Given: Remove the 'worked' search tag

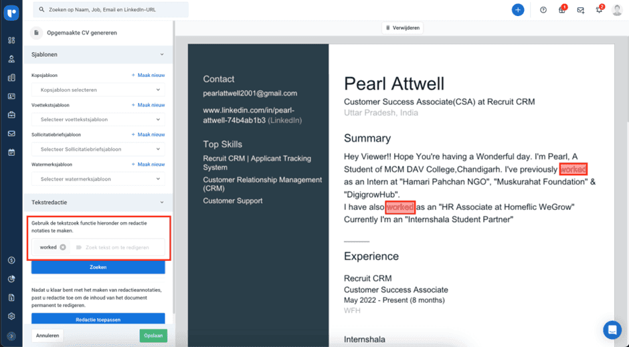Looking at the screenshot, I should coord(63,247).
